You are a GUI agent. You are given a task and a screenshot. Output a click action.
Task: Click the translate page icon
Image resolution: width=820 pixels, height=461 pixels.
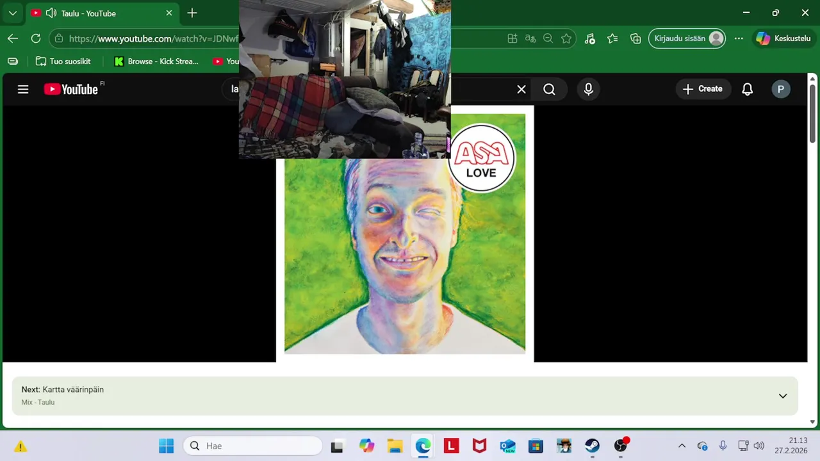(530, 38)
